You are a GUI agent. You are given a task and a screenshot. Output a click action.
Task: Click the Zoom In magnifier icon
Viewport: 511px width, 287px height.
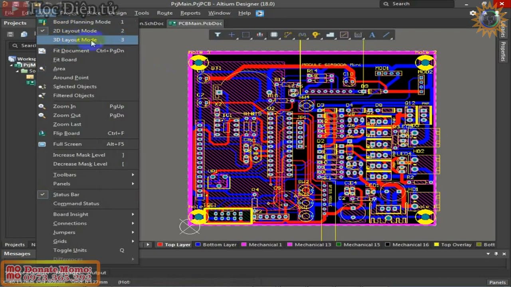pos(42,106)
